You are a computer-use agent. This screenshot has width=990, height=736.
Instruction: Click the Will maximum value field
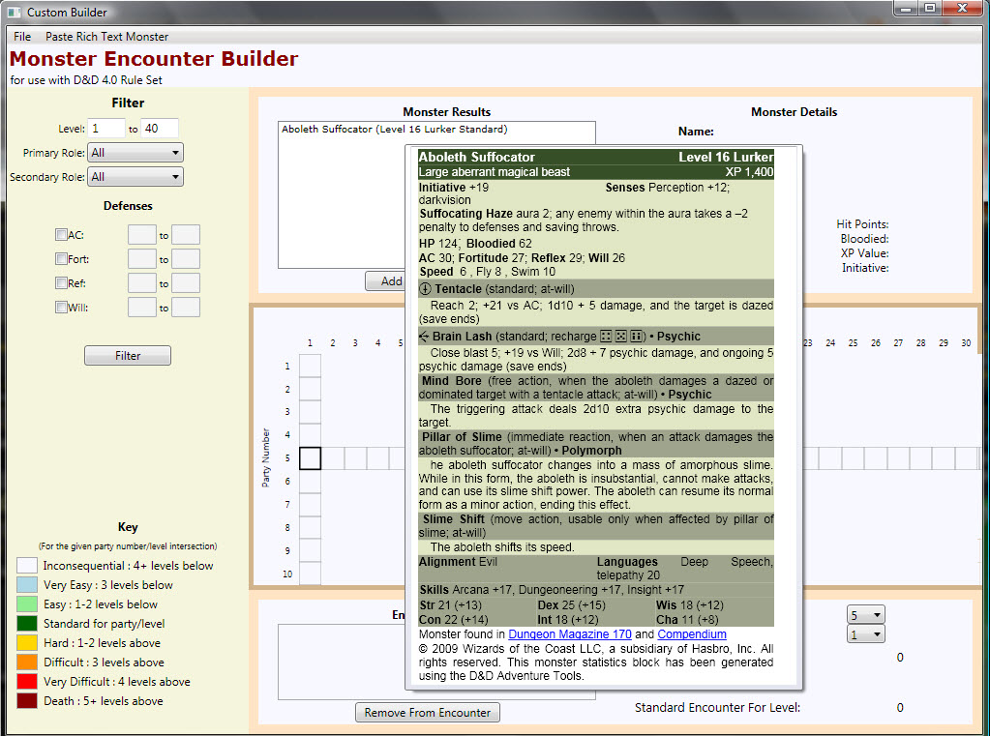point(186,308)
